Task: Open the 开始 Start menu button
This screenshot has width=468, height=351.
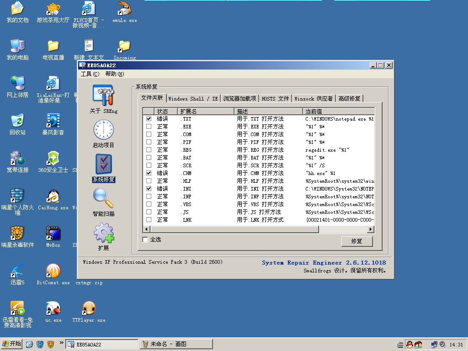Action: [x=11, y=344]
